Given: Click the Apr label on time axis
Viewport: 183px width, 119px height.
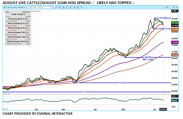Looking at the screenshot, I should pyautogui.click(x=95, y=110).
